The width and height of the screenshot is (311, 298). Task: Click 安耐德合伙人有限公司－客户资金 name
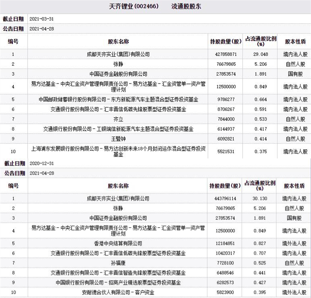[118, 292]
